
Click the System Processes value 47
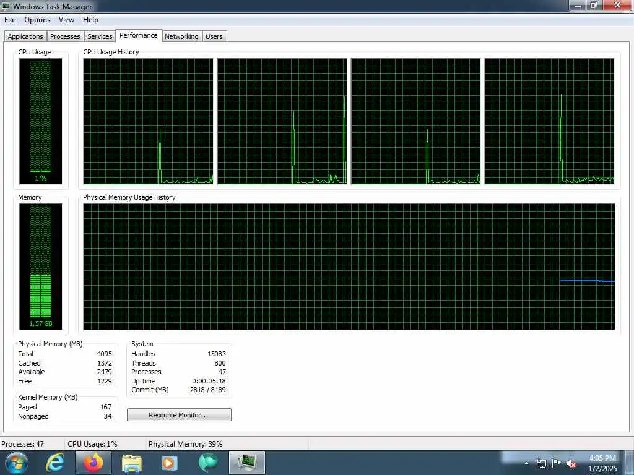pos(222,372)
